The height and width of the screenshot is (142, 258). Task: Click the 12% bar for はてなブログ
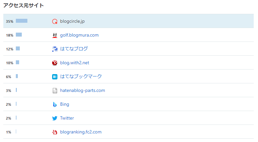(x=18, y=48)
